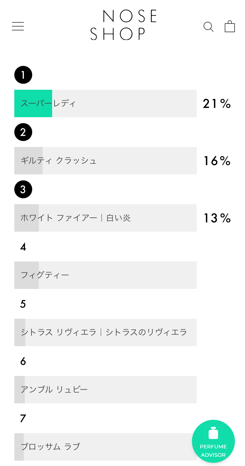Open the フィグティー ranking entry
Image resolution: width=245 pixels, height=466 pixels.
click(x=106, y=275)
